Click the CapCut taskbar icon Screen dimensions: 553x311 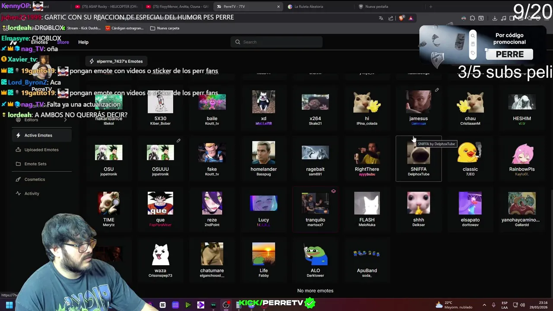(x=162, y=305)
